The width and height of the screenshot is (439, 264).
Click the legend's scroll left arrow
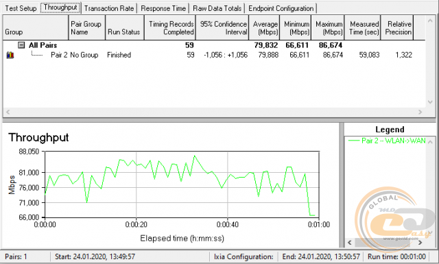coord(349,243)
